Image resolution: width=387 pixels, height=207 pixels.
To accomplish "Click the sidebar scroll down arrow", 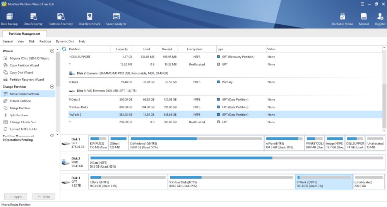I will [58, 134].
